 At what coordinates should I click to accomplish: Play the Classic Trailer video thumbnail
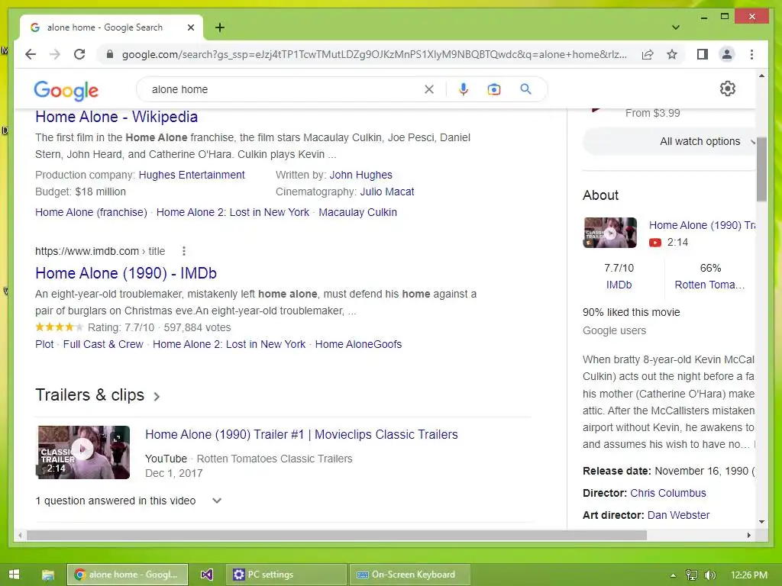82,452
